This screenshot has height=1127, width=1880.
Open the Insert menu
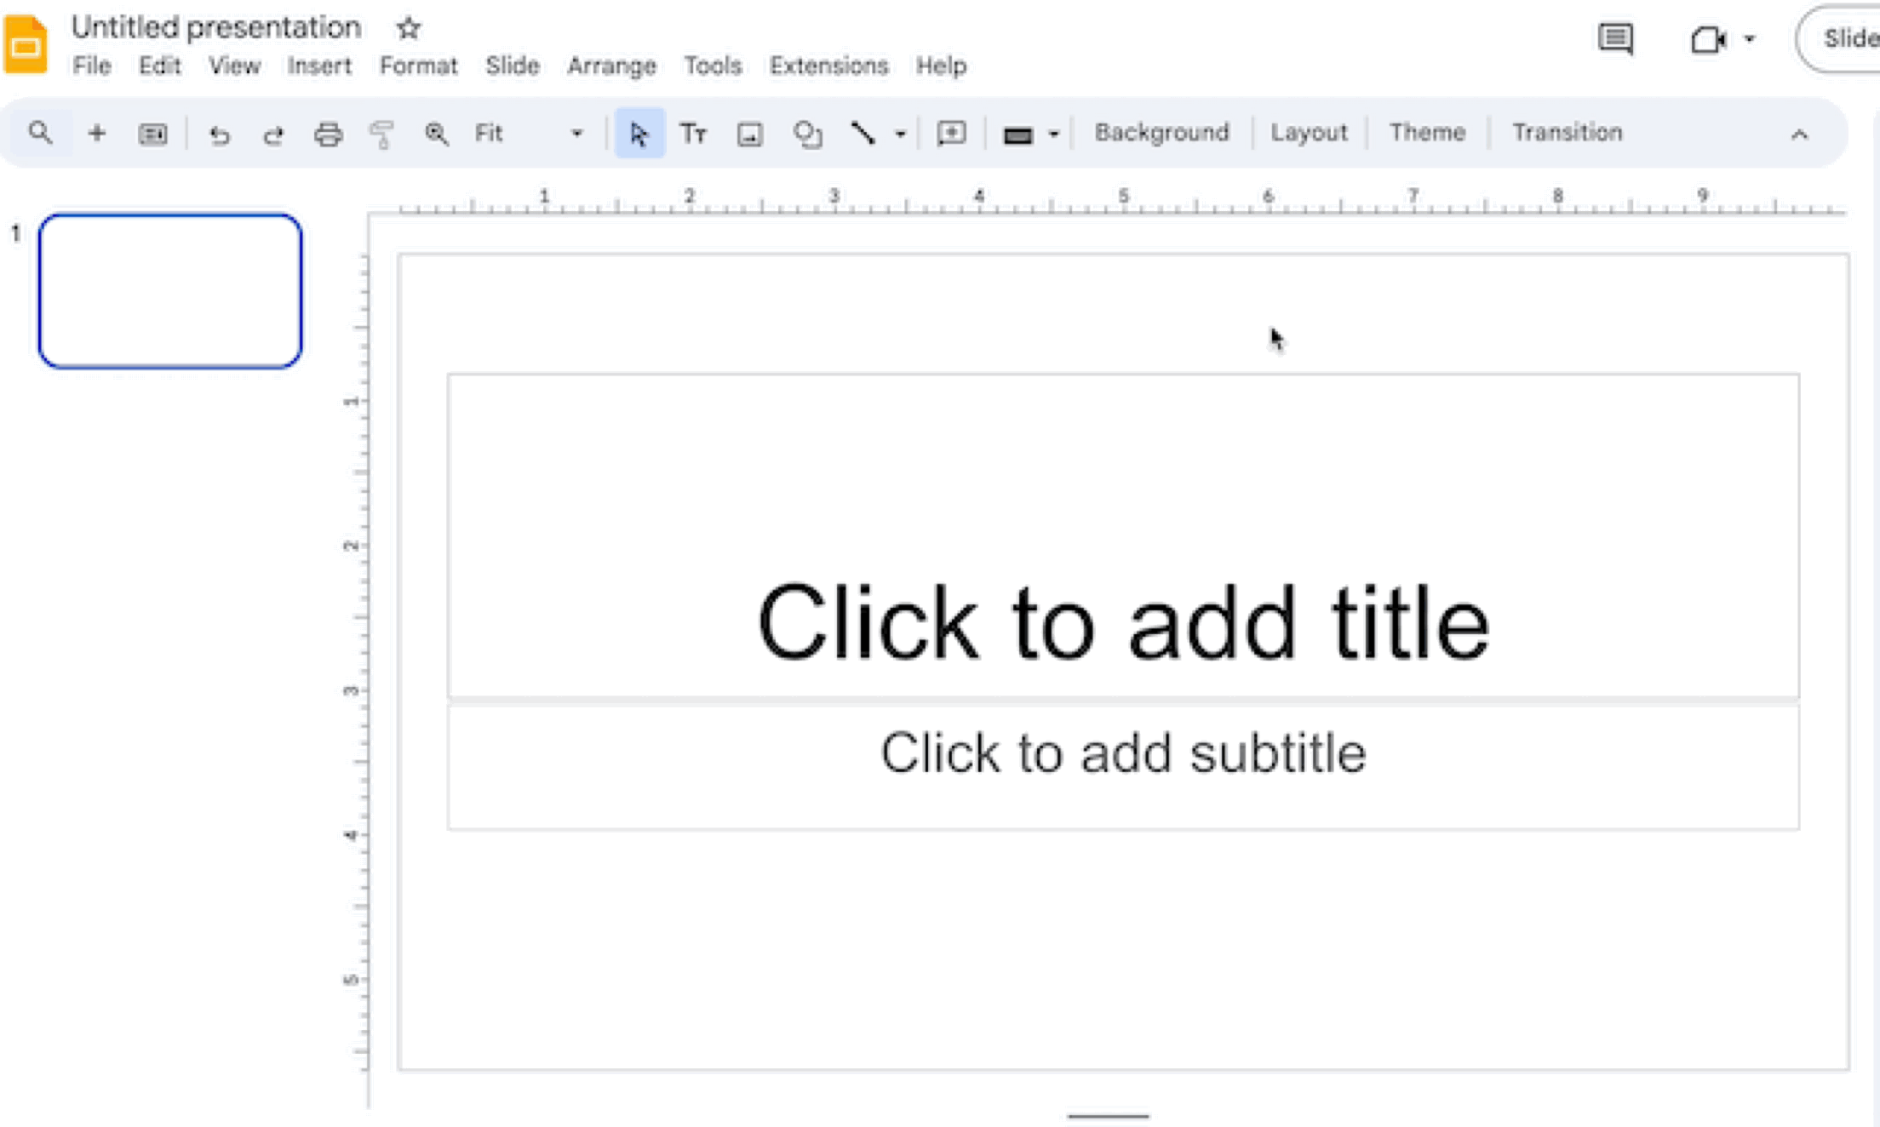point(318,66)
